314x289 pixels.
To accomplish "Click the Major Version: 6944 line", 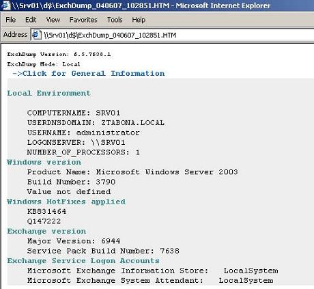I will click(74, 241).
